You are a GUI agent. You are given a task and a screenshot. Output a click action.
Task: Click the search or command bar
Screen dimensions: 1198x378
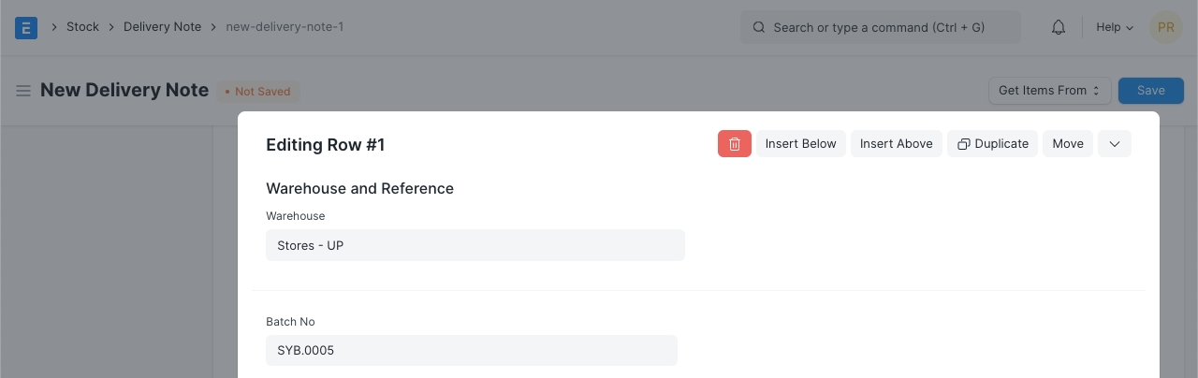point(880,27)
